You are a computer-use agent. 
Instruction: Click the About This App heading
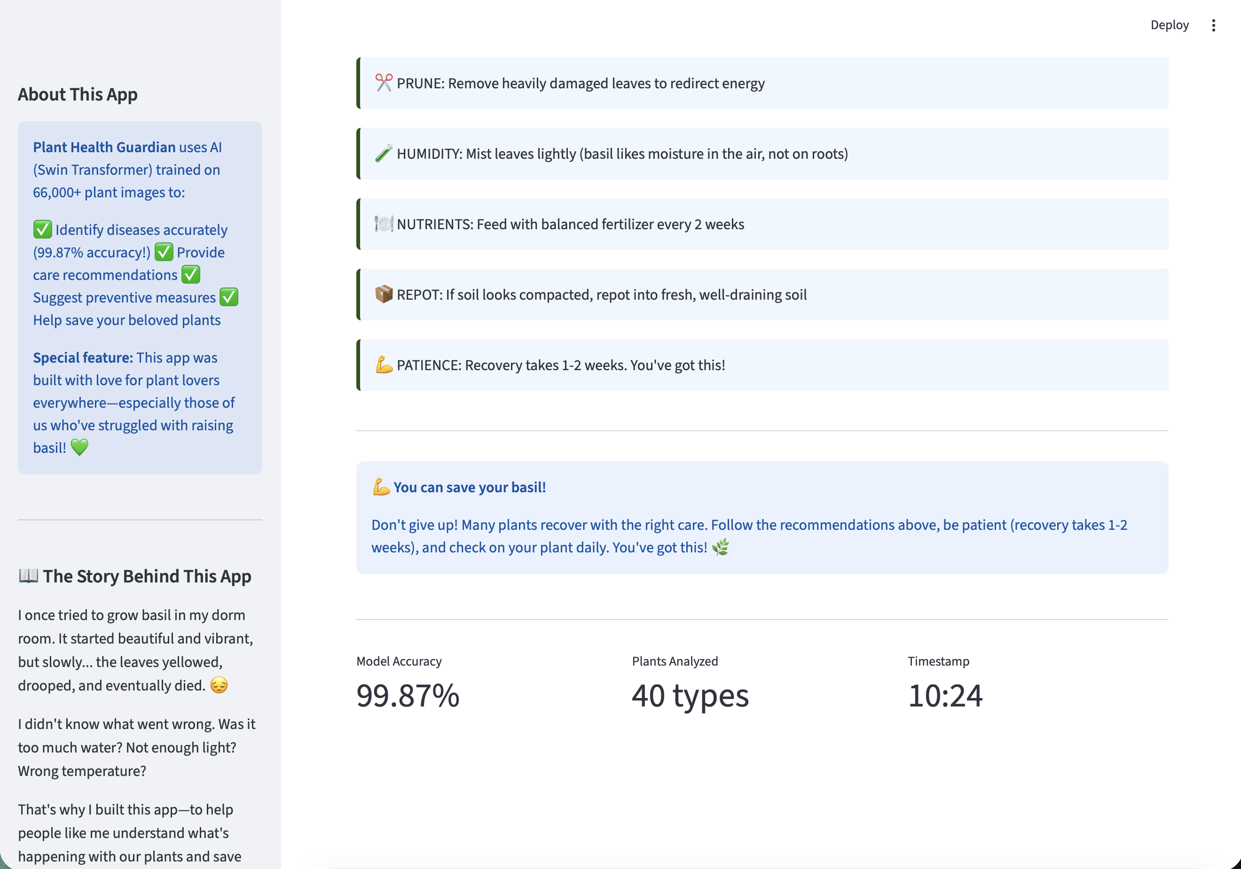(78, 94)
